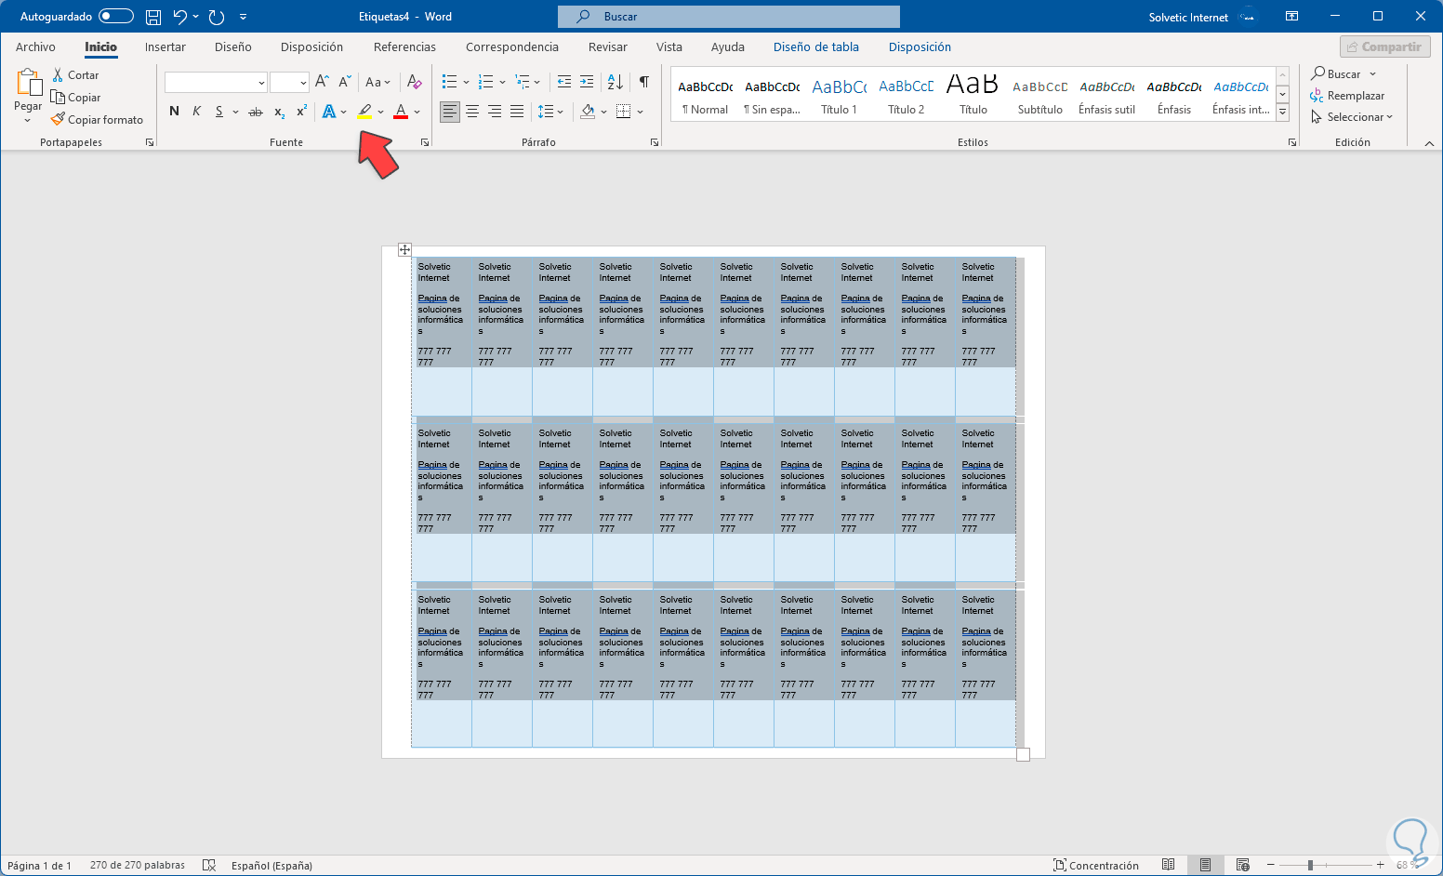This screenshot has width=1443, height=876.
Task: Switch to the Referencias tab
Action: coord(404,46)
